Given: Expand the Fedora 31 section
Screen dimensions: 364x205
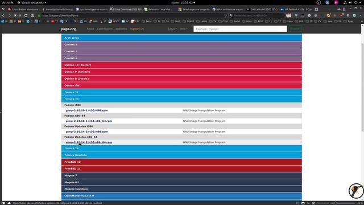Looking at the screenshot, I should (x=181, y=92).
